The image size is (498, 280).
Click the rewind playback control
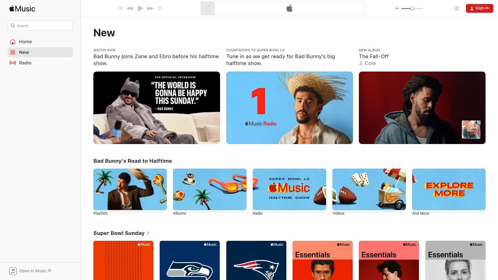[130, 8]
